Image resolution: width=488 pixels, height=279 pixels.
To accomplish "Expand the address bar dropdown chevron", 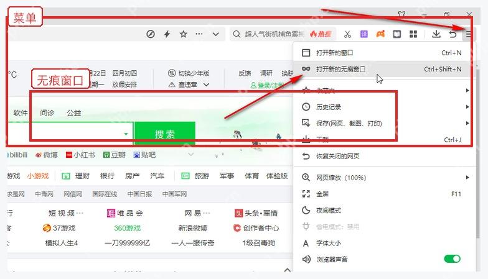I will 215,34.
